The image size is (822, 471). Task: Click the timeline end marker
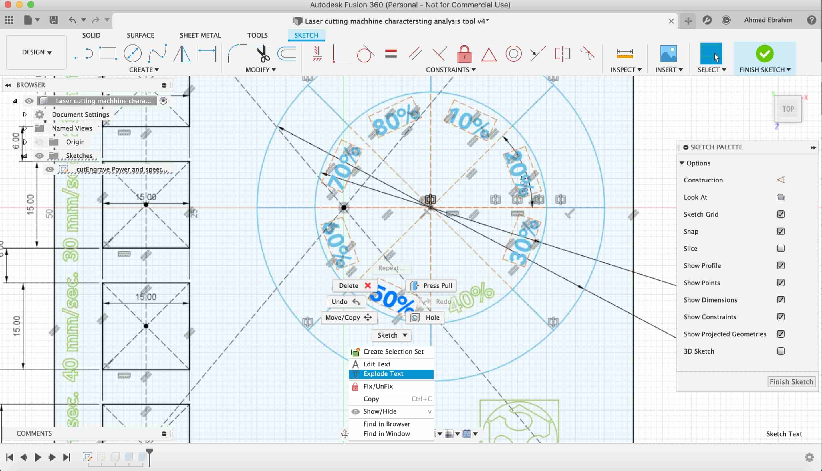(x=150, y=457)
